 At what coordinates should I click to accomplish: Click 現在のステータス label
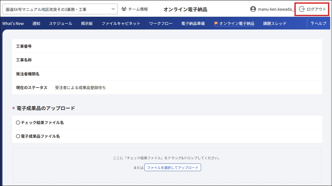point(31,88)
